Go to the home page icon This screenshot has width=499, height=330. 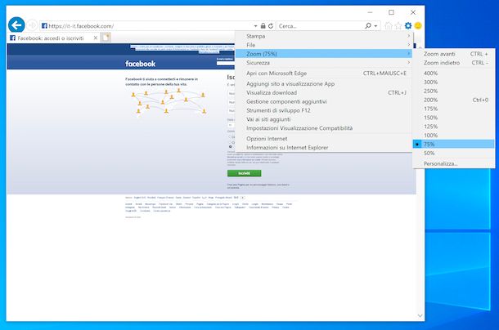click(x=389, y=26)
